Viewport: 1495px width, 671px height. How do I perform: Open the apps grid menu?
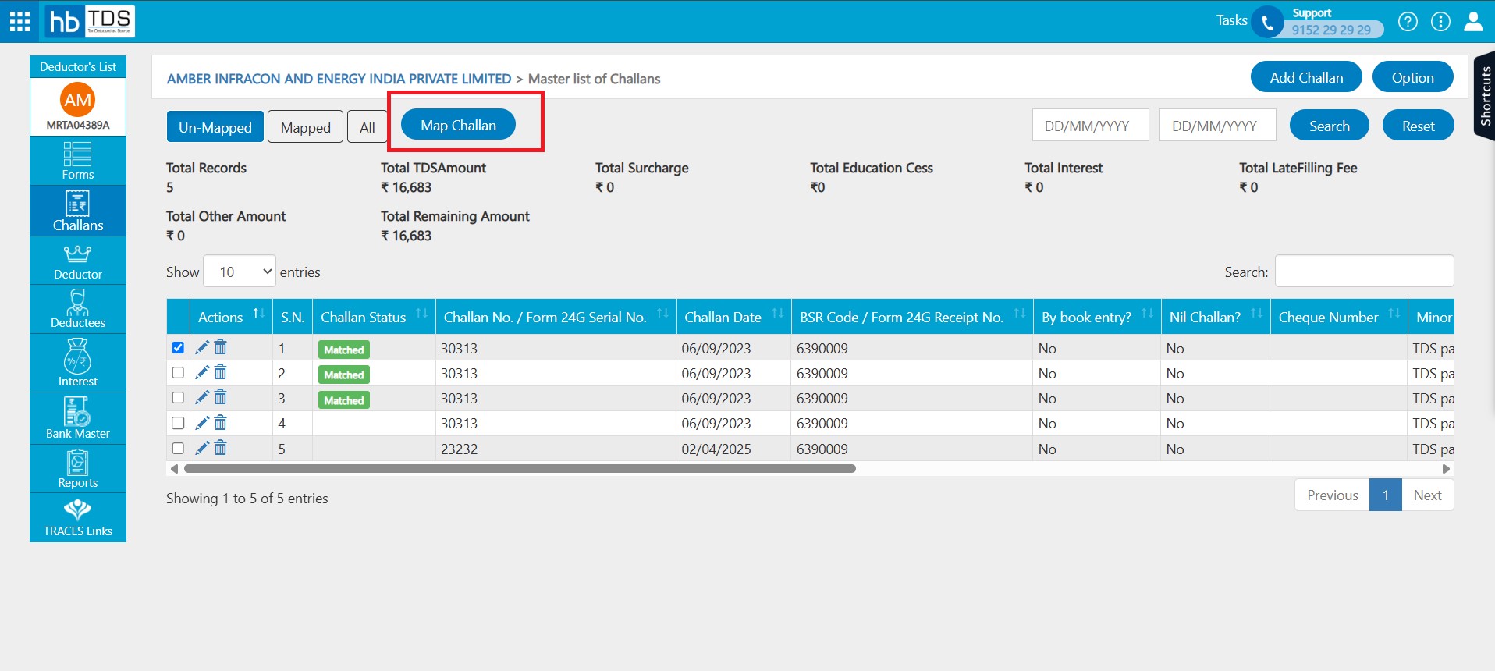coord(20,21)
